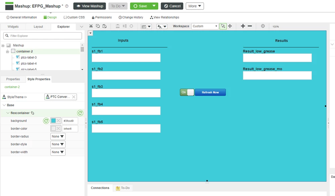Switch to the Widgets tab
This screenshot has width=335, height=196.
pos(13,27)
